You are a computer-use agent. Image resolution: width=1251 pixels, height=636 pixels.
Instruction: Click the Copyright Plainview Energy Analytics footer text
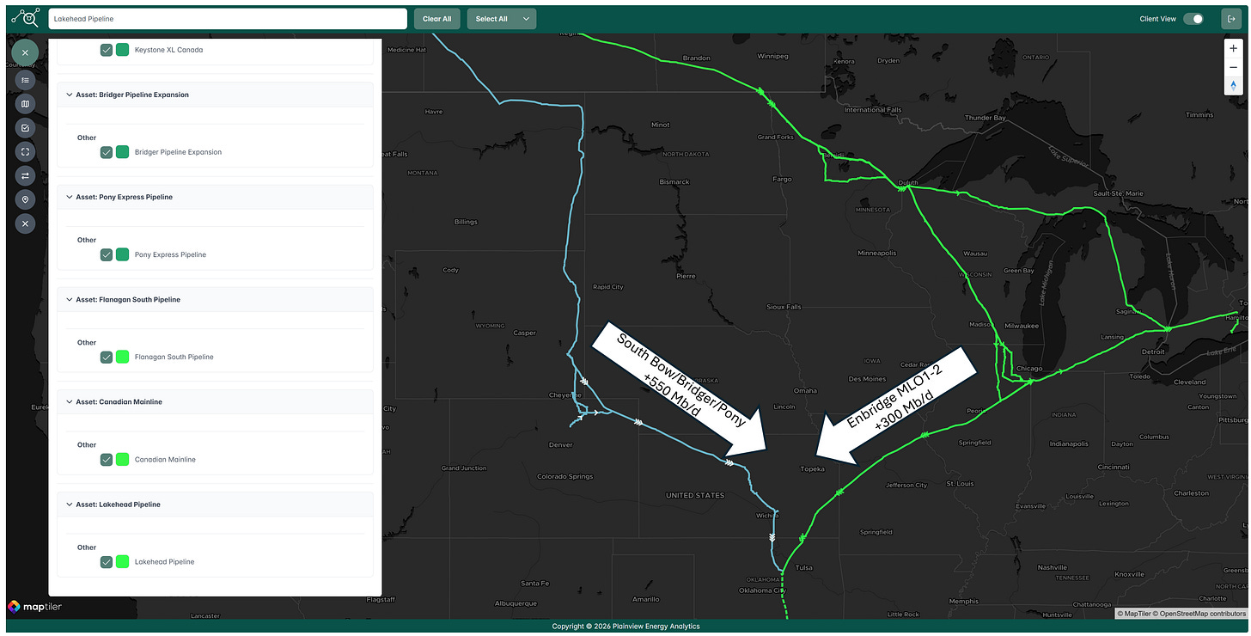(x=625, y=627)
